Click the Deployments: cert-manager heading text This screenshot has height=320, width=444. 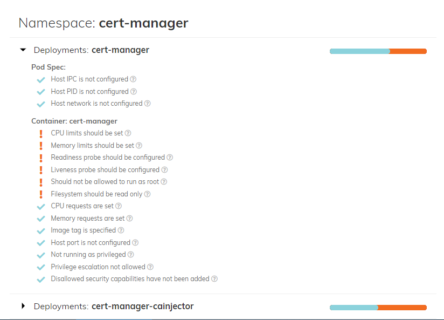[x=92, y=50]
